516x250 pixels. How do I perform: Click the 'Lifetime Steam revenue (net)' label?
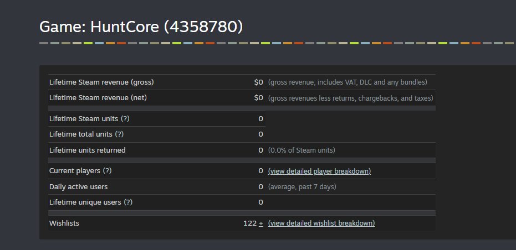[98, 98]
